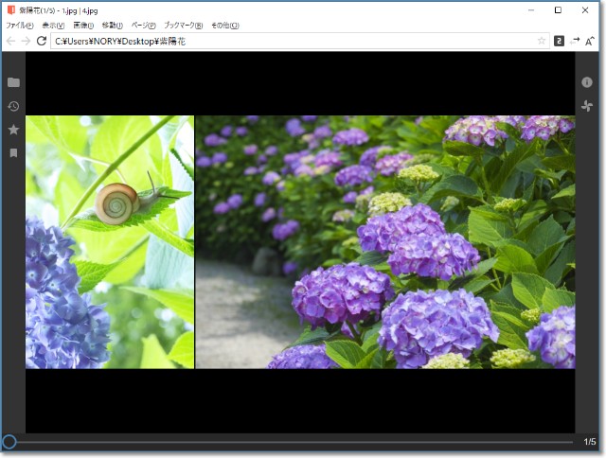Viewport: 606px width, 458px height.
Task: Open the history panel in sidebar
Action: click(13, 106)
